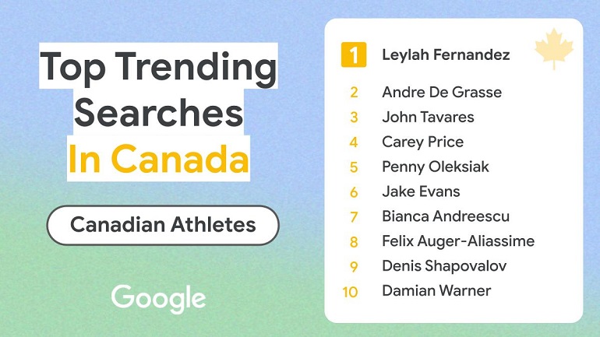Image resolution: width=600 pixels, height=337 pixels.
Task: Click the maple leaf icon
Action: (554, 48)
